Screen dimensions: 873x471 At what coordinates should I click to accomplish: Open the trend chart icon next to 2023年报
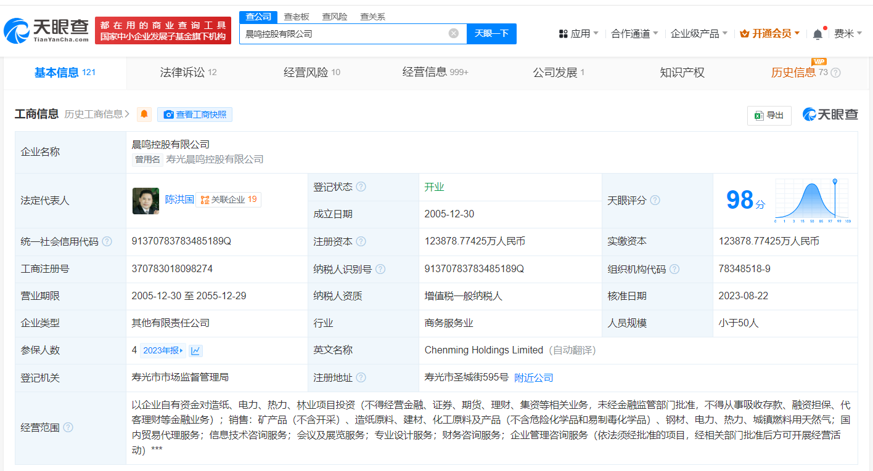[x=195, y=350]
